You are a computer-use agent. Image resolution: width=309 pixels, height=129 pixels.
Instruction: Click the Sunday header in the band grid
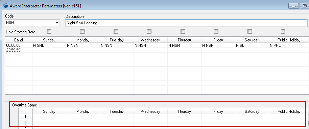pyautogui.click(x=49, y=40)
